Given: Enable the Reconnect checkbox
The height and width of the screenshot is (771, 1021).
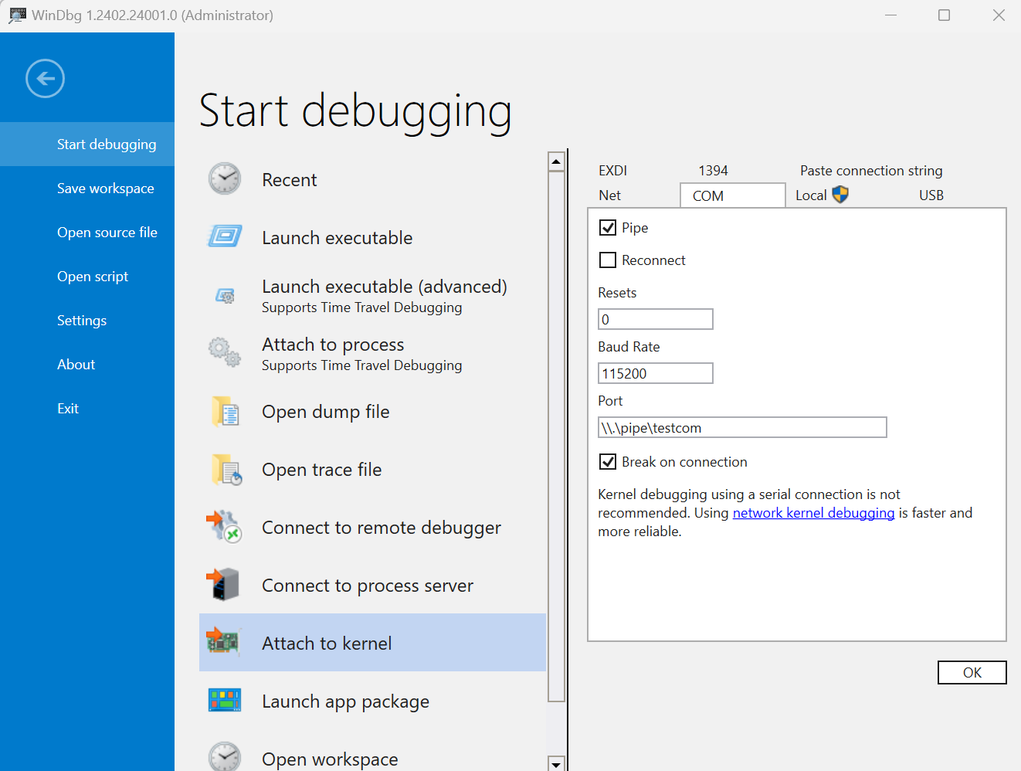Looking at the screenshot, I should pos(608,260).
